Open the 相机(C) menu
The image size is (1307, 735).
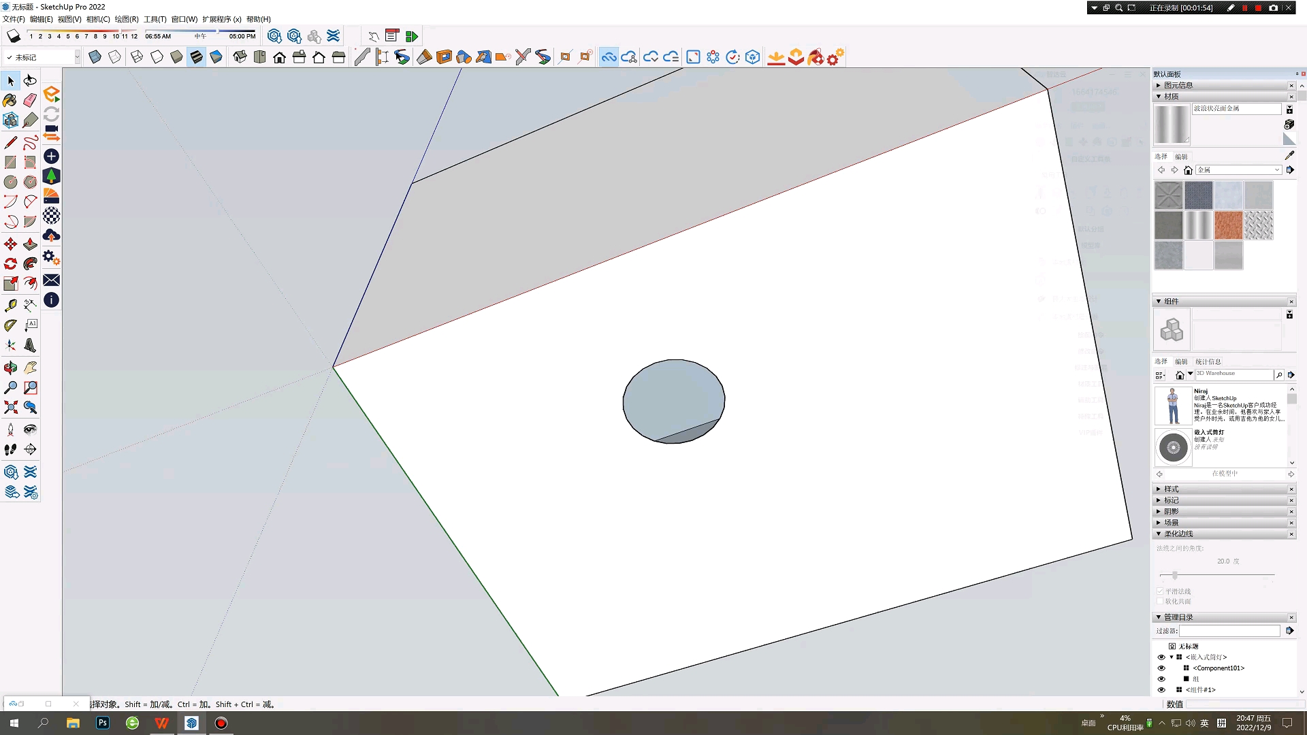point(98,19)
